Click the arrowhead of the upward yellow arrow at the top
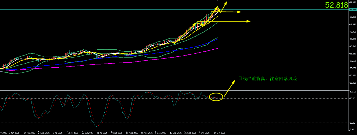This screenshot has width=357, height=135. click(226, 3)
